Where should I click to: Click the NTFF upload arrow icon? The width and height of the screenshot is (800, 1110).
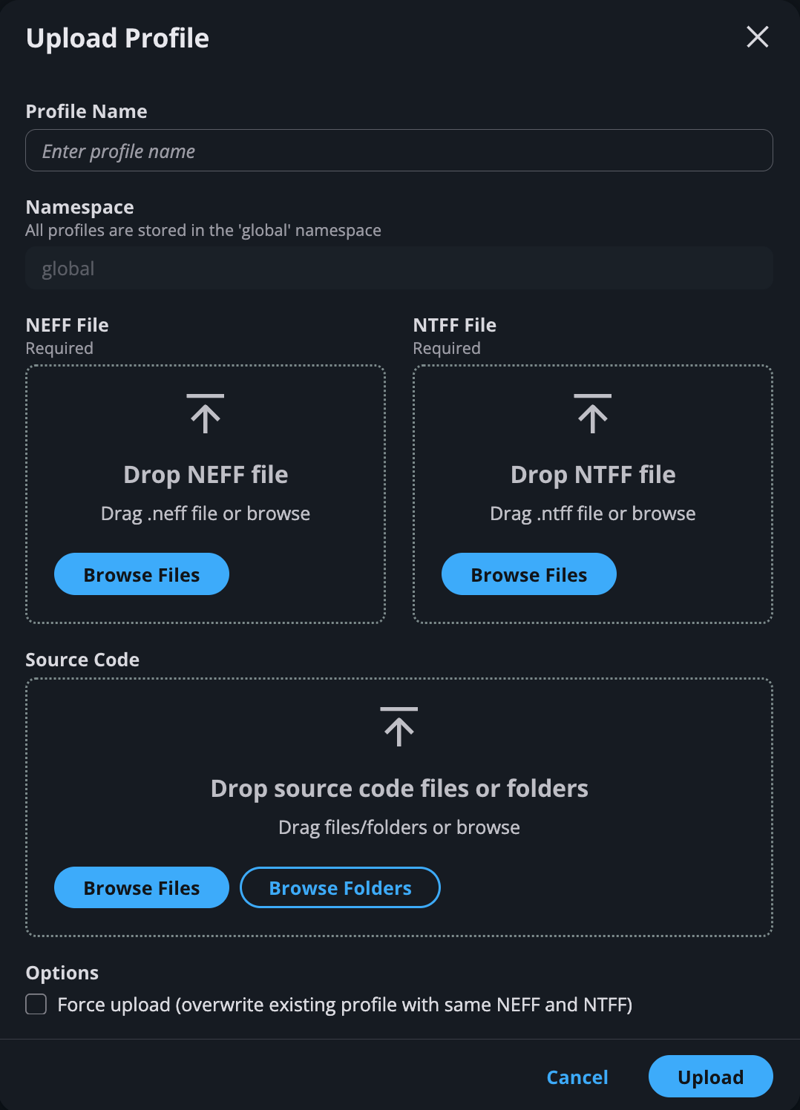[592, 413]
